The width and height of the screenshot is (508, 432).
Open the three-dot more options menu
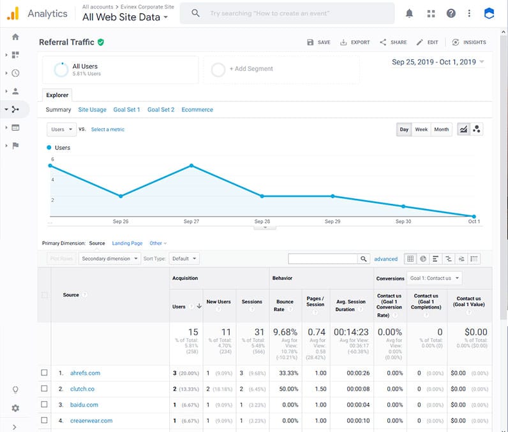click(x=469, y=13)
